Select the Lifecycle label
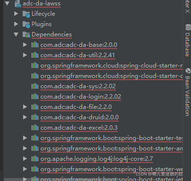191x181 pixels. (x=43, y=14)
